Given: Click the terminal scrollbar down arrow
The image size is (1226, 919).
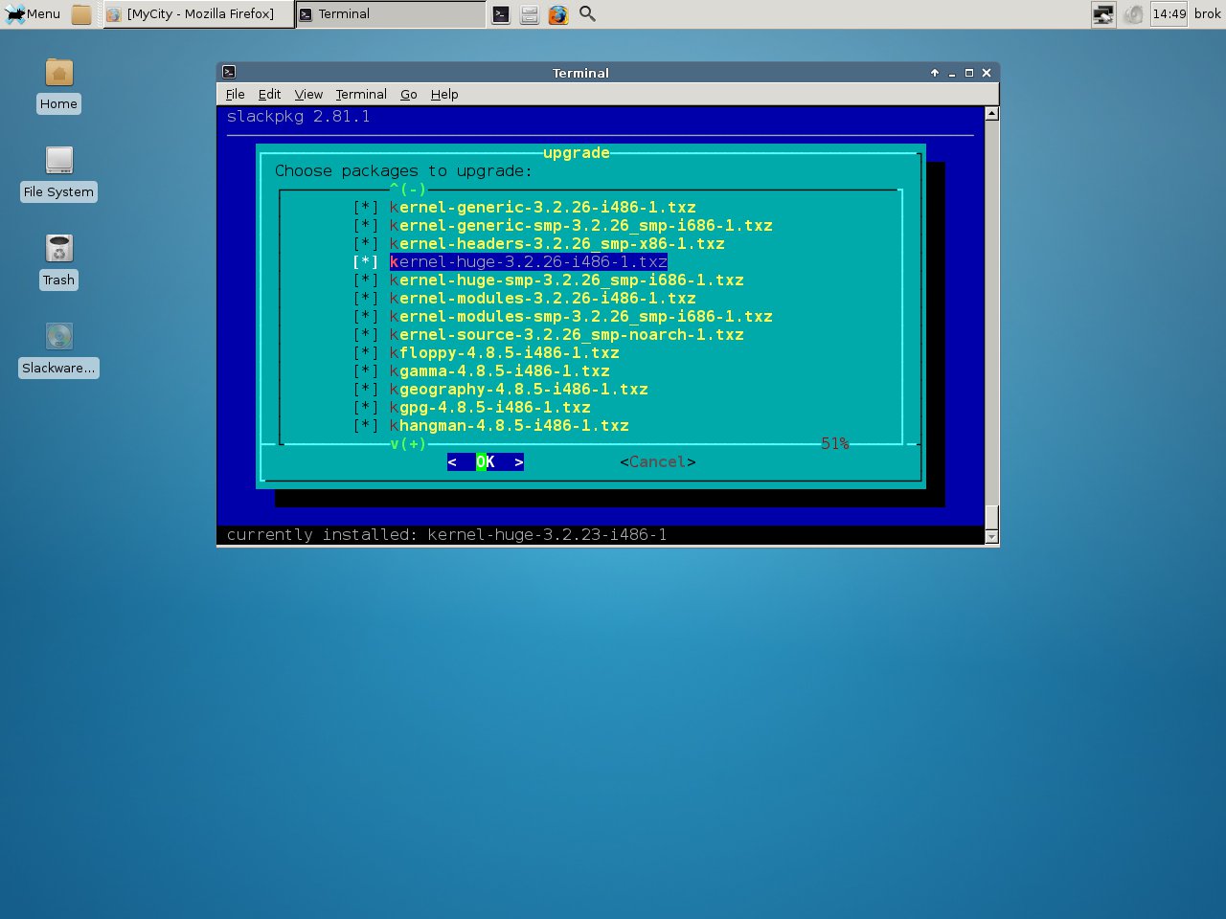Looking at the screenshot, I should 991,536.
